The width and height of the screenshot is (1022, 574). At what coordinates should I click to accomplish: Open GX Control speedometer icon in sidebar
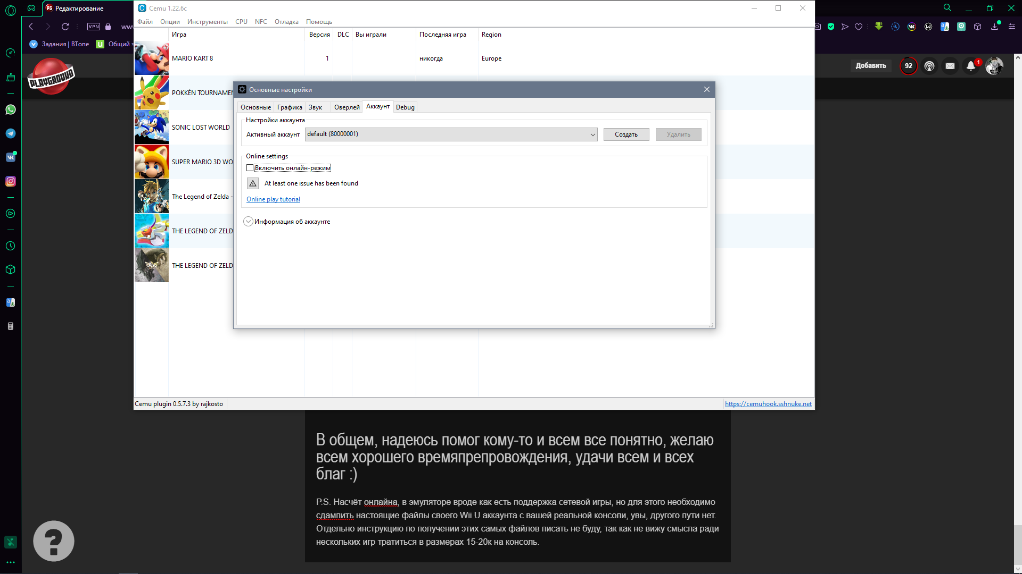[x=11, y=53]
